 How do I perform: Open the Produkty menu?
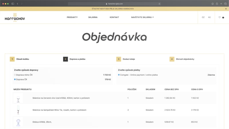coord(72,17)
